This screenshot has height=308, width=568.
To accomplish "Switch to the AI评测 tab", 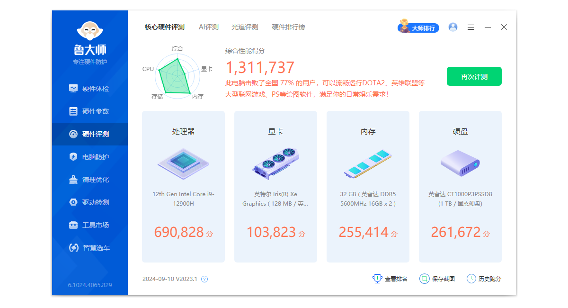I will [x=209, y=27].
